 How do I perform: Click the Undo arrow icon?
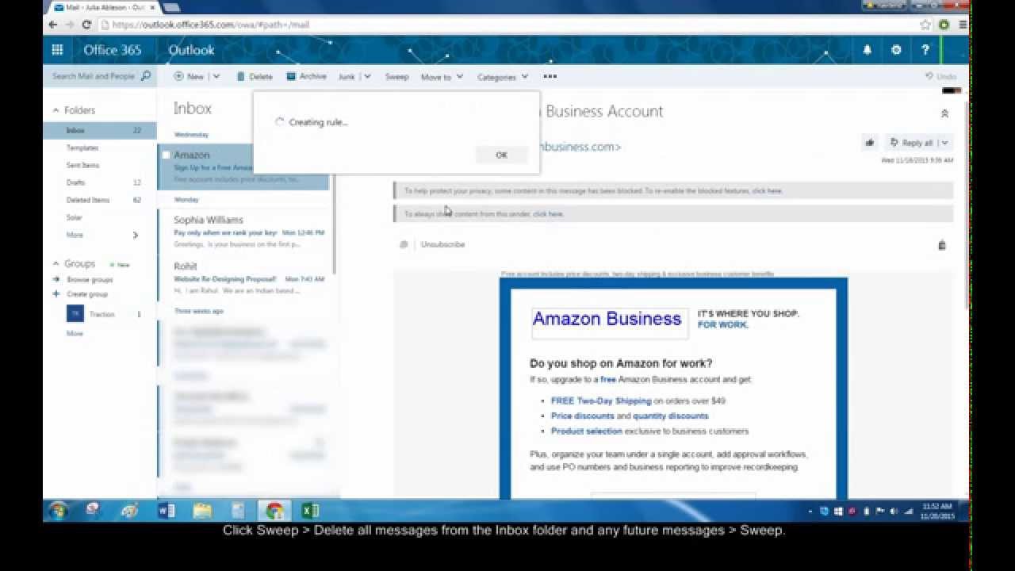[929, 77]
